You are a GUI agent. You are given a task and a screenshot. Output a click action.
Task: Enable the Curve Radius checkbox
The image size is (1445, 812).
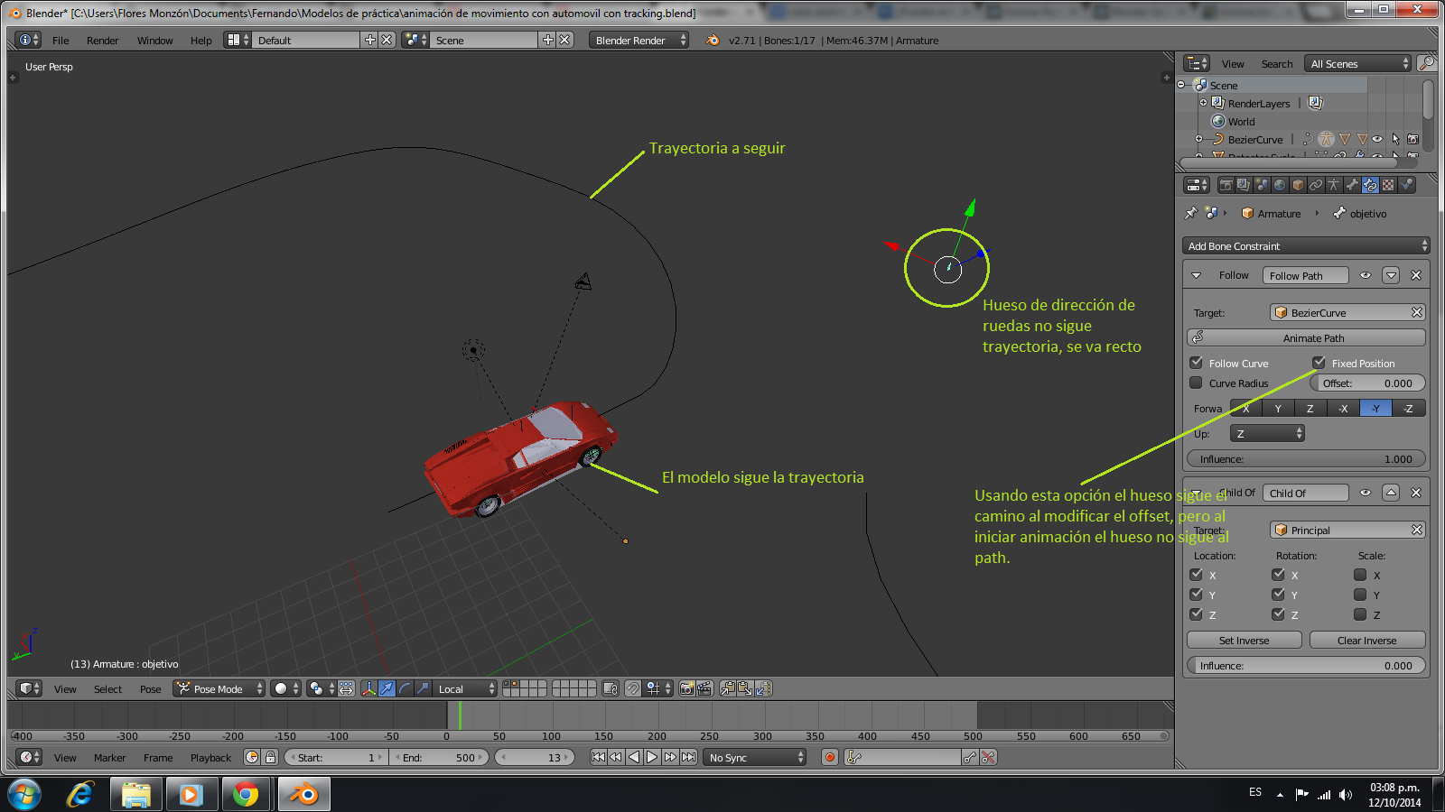pyautogui.click(x=1197, y=383)
